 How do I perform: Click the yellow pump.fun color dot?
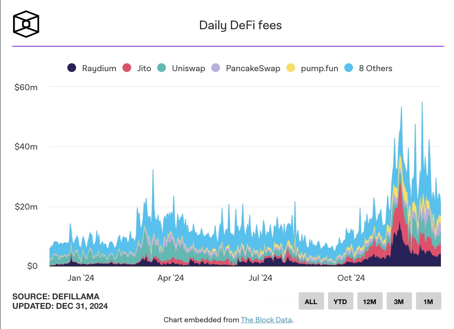point(291,68)
